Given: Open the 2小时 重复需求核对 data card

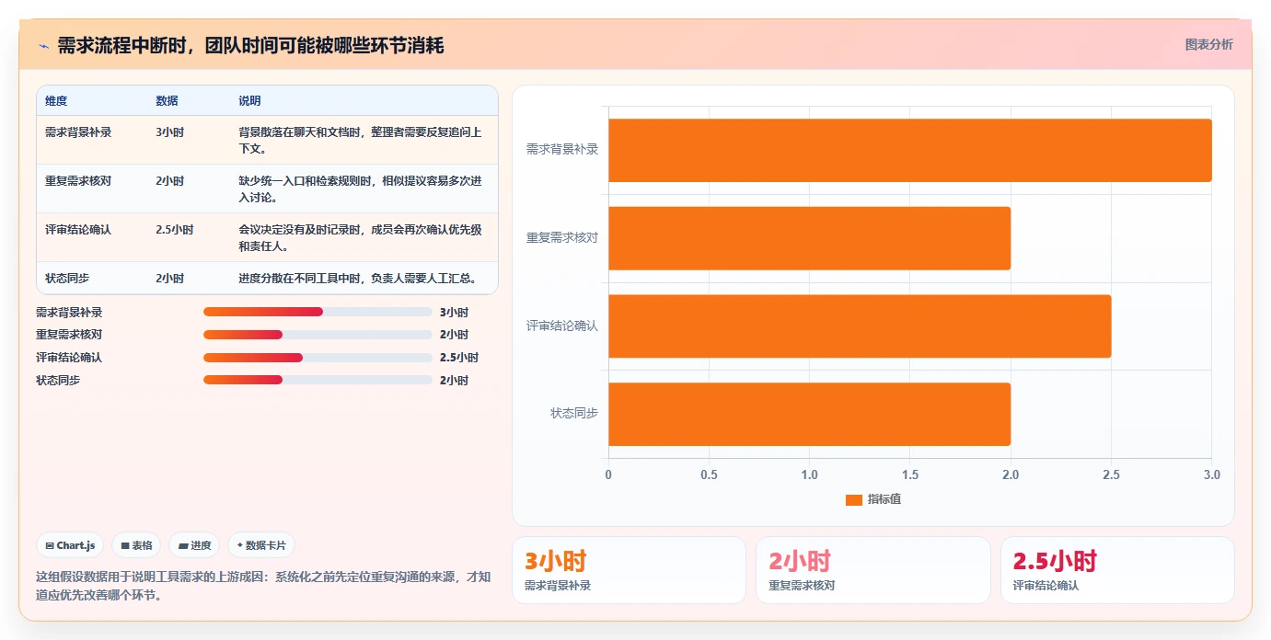Looking at the screenshot, I should pos(873,570).
